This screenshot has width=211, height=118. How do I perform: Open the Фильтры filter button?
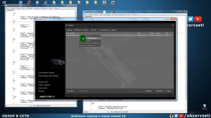click(70, 91)
